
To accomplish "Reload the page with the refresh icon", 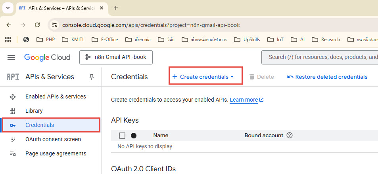I will click(37, 25).
